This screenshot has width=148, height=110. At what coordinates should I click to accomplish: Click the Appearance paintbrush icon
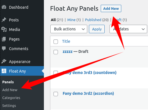coord(4,61)
